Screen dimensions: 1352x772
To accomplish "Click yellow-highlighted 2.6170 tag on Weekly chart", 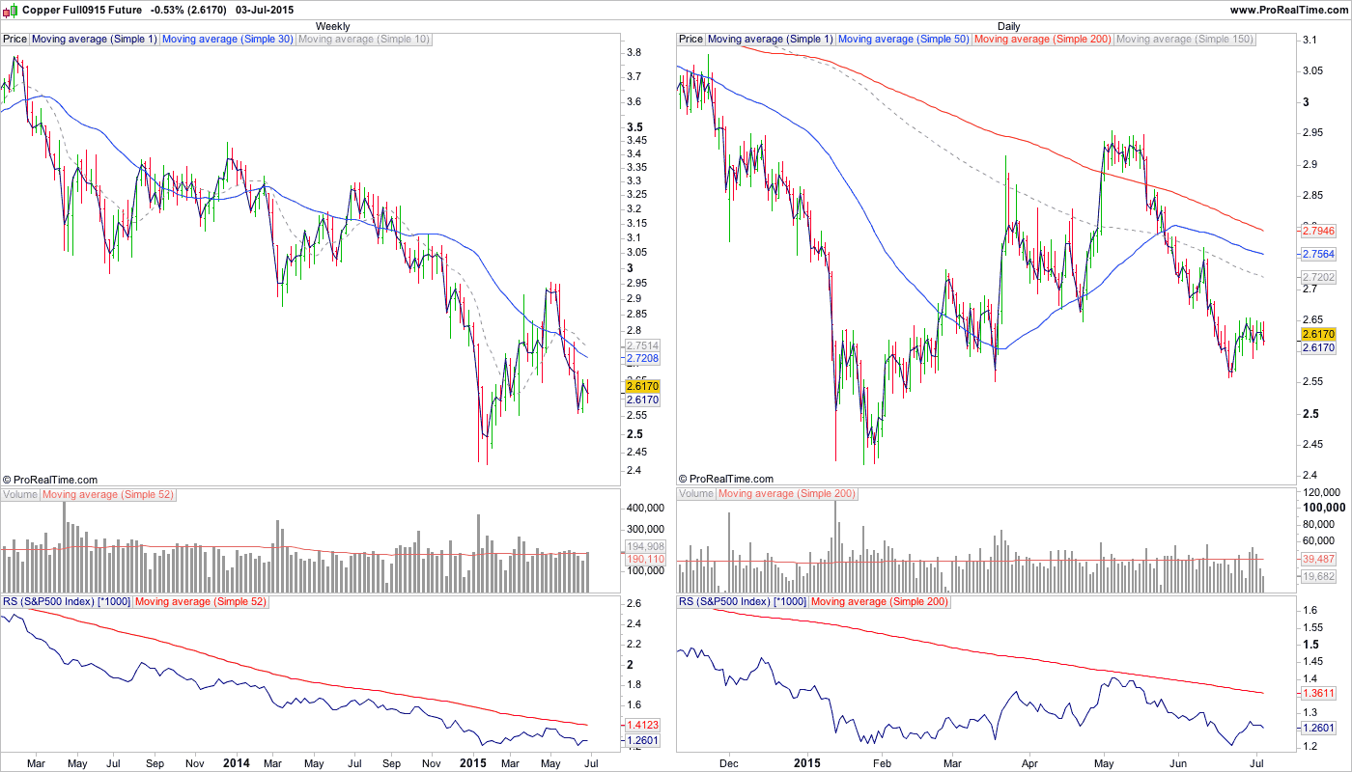I will tap(642, 386).
